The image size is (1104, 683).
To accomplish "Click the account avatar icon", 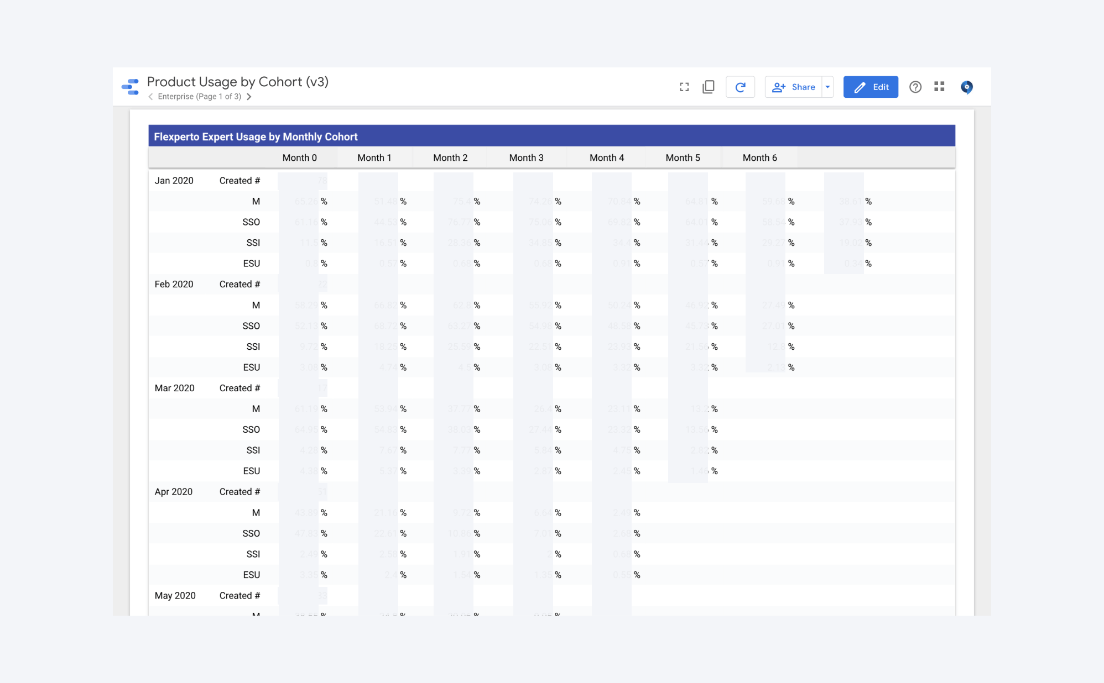I will [966, 87].
